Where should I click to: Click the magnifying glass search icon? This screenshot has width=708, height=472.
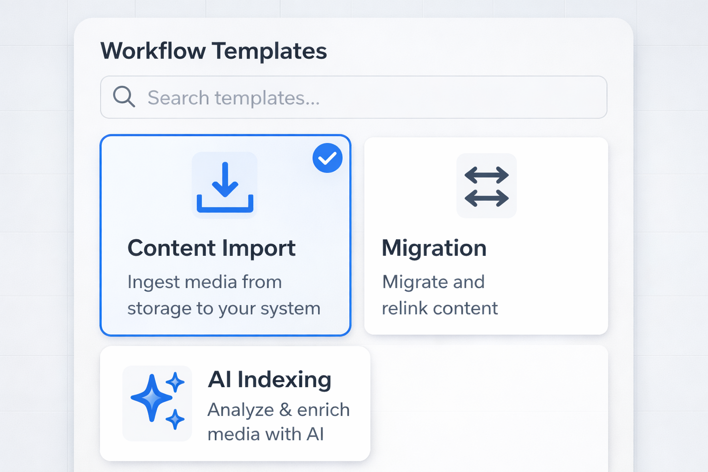[124, 97]
